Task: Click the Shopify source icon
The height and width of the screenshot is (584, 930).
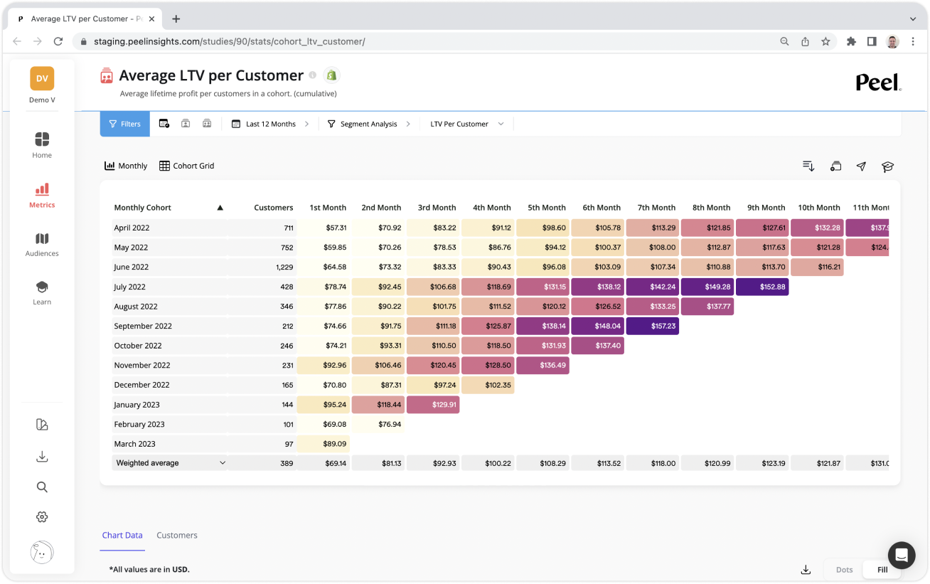Action: click(x=331, y=75)
